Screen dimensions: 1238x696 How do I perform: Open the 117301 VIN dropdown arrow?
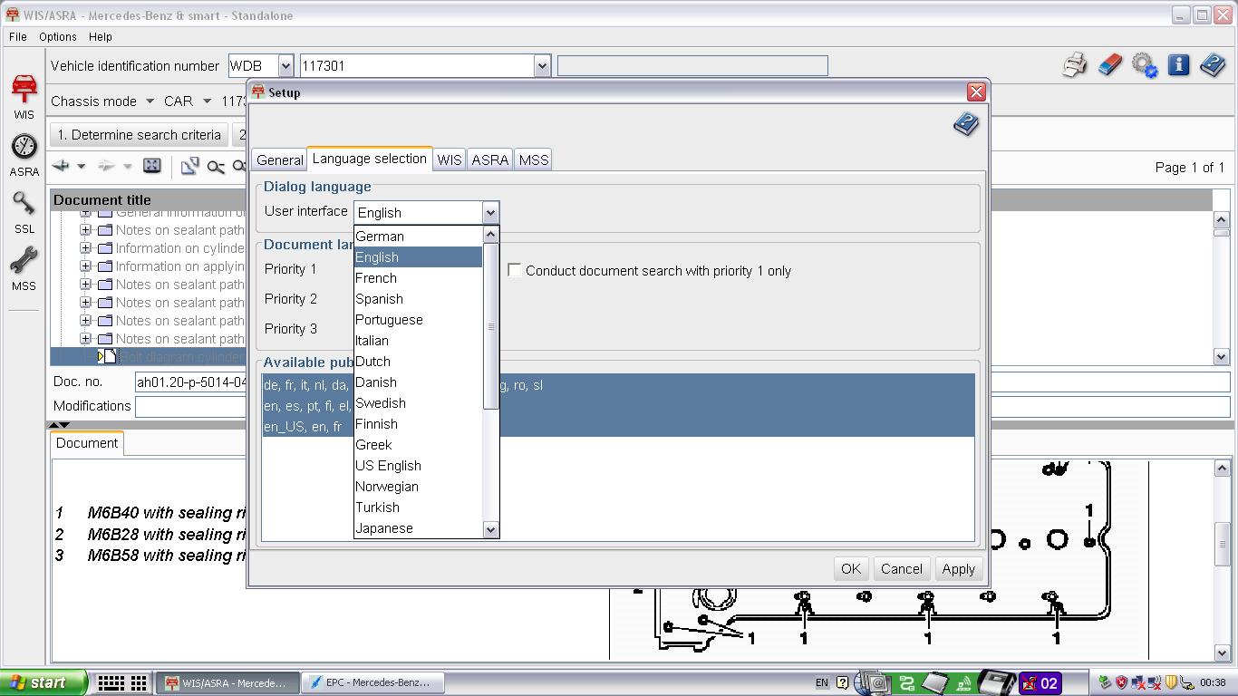(x=542, y=65)
